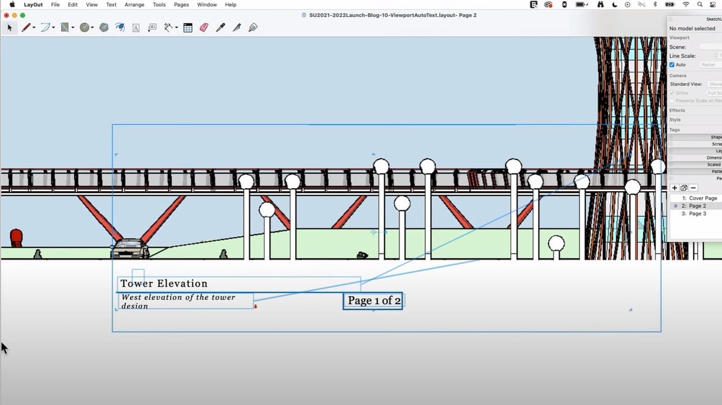Open Arc tool dropdown arrow

(x=54, y=28)
